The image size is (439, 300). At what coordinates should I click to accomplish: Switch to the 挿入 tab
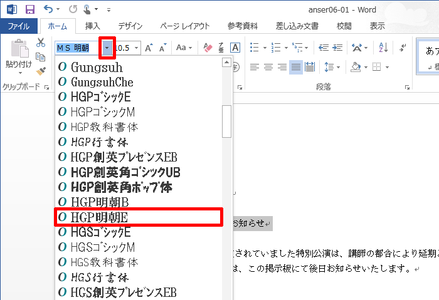(x=93, y=26)
